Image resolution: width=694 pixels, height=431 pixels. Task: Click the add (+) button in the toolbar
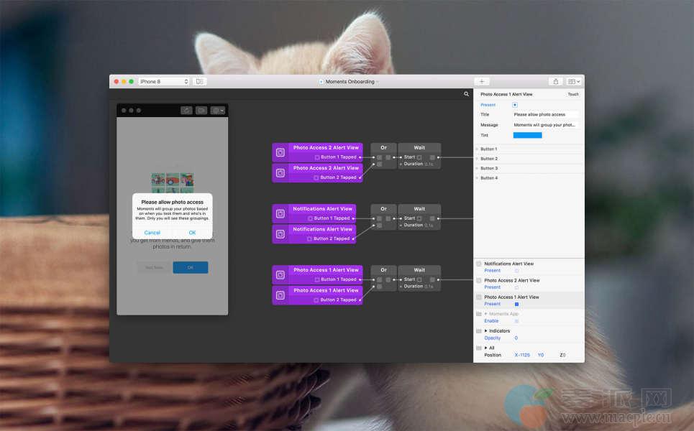point(482,82)
